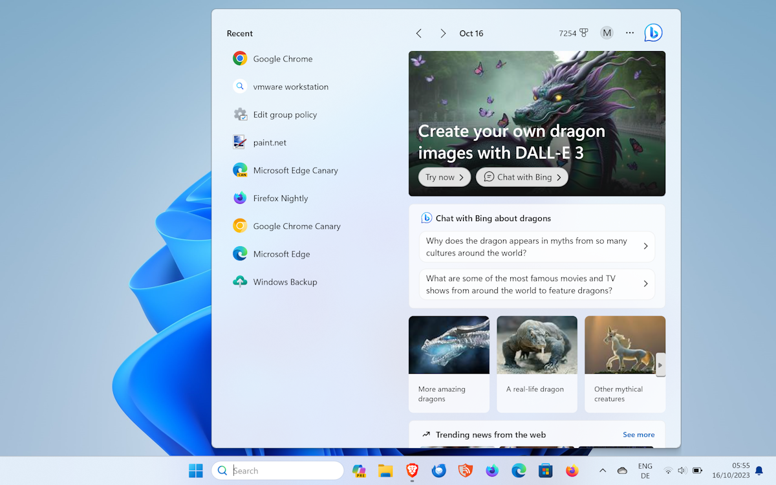
Task: Launch Firefox Nightly from the taskbar
Action: (x=491, y=470)
